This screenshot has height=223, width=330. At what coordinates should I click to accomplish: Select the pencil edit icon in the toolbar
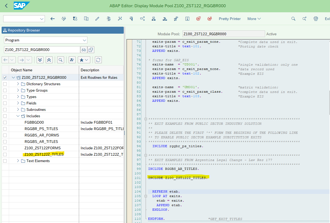tap(97, 19)
